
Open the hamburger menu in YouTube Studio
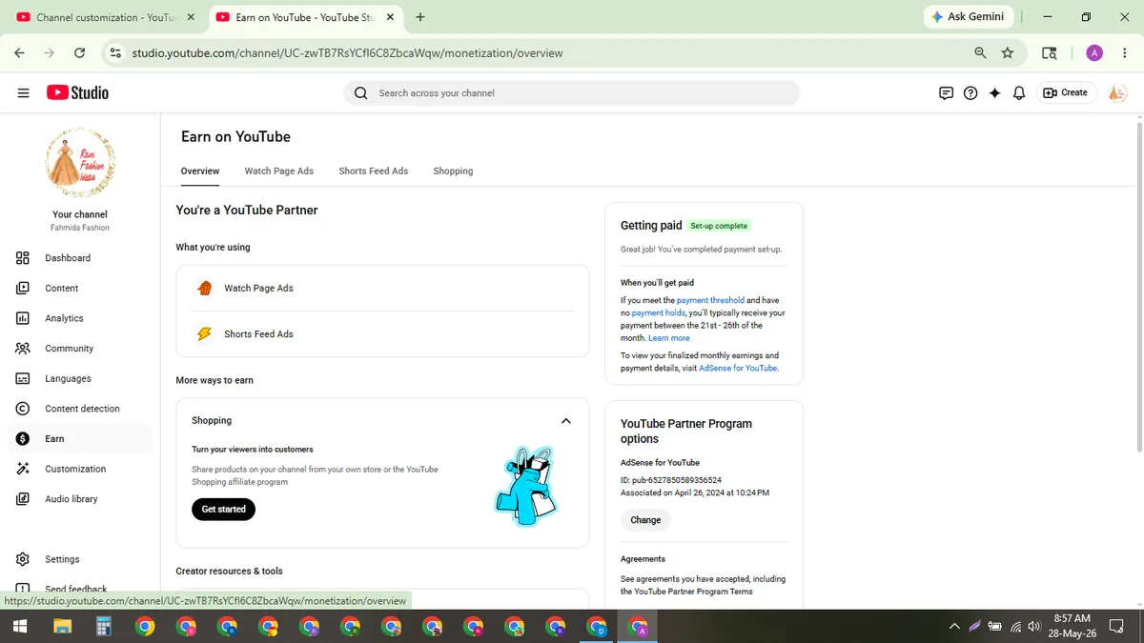[x=24, y=92]
